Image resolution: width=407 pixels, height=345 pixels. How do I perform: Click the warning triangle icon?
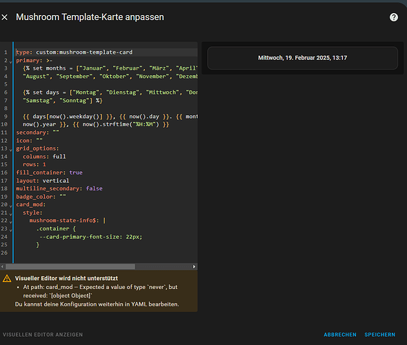[x=7, y=279]
